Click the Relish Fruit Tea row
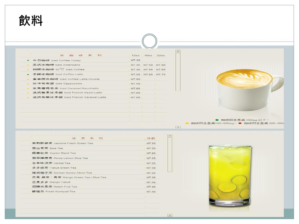Screen dimensions: 299x224 click(90, 187)
